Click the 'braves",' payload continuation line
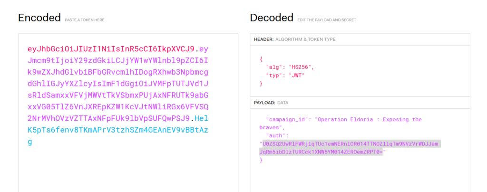The width and height of the screenshot is (487, 192). coord(272,127)
